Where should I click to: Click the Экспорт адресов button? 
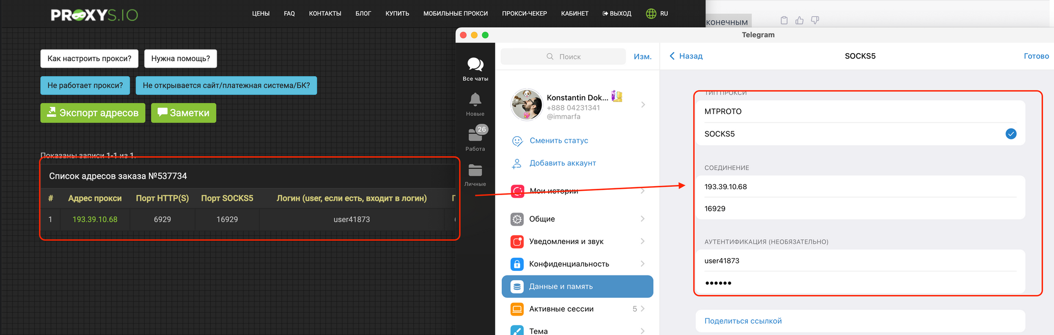[x=93, y=113]
